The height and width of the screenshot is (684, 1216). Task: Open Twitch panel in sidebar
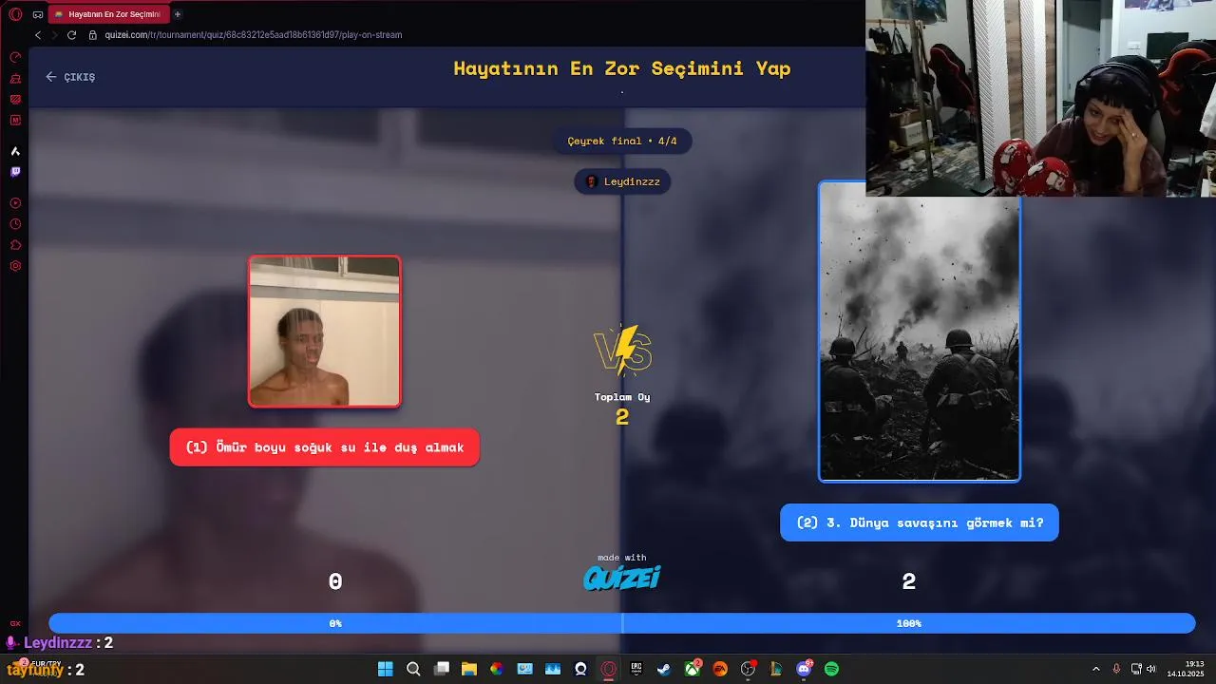(x=15, y=172)
